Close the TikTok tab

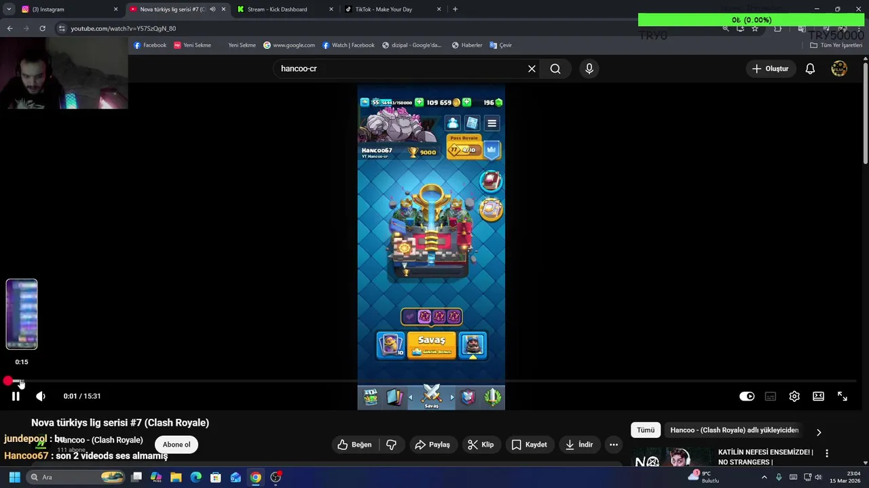tap(439, 9)
